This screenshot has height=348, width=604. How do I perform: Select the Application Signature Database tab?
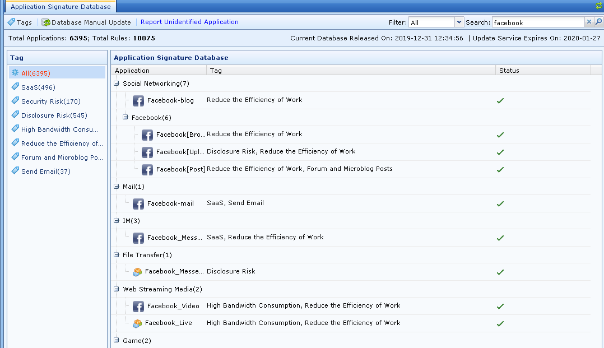pos(61,7)
